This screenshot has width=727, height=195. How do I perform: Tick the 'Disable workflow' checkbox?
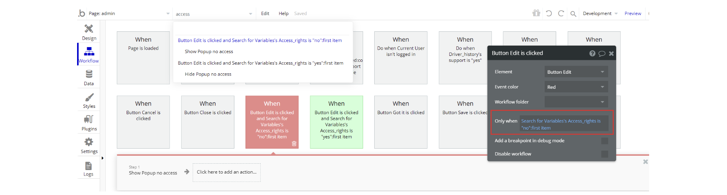[604, 154]
